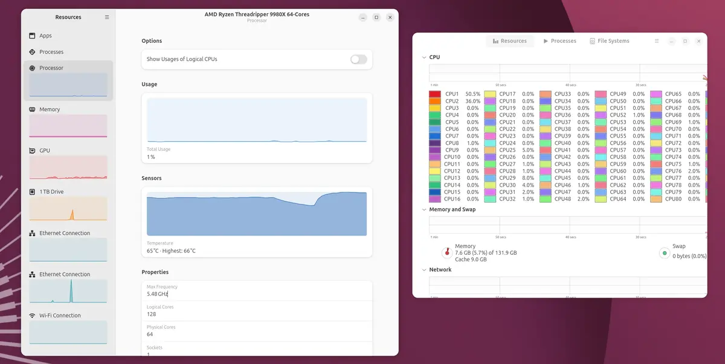Collapse the Network section in System Monitor
The width and height of the screenshot is (725, 364).
[x=424, y=270]
